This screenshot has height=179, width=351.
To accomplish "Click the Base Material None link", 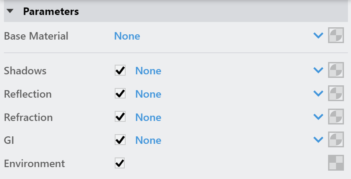I will point(127,36).
